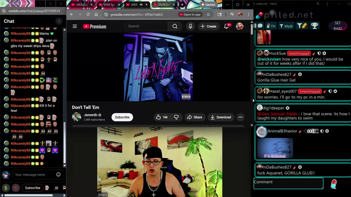This screenshot has height=197, width=351.
Task: Open YouTube notifications bell
Action: click(227, 26)
